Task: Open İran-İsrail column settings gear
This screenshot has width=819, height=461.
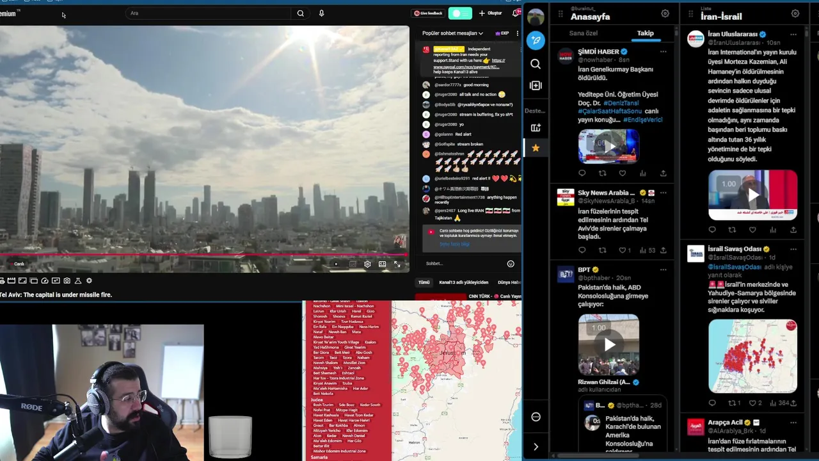Action: click(795, 13)
